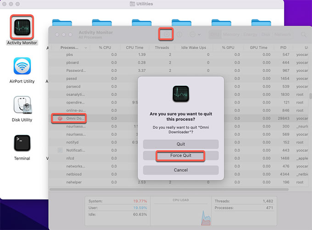This screenshot has width=312, height=230.
Task: Click Activity Monitor icon in dialog
Action: coord(181,94)
